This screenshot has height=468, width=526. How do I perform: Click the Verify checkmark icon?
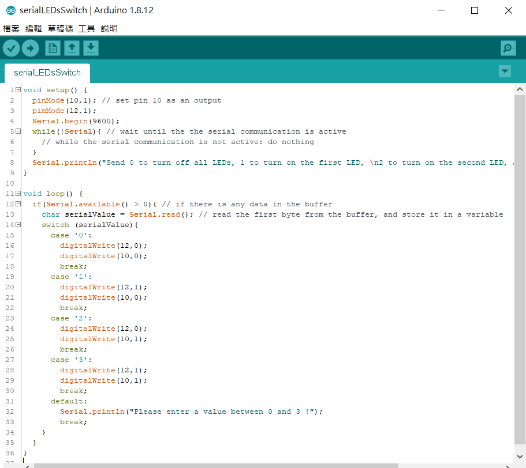coord(11,48)
